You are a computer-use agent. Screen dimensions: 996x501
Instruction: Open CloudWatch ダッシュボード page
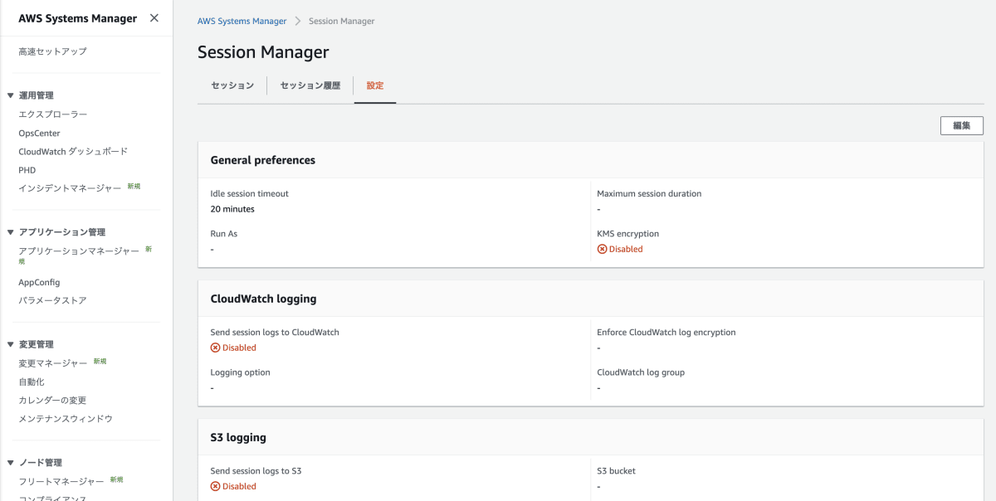73,152
